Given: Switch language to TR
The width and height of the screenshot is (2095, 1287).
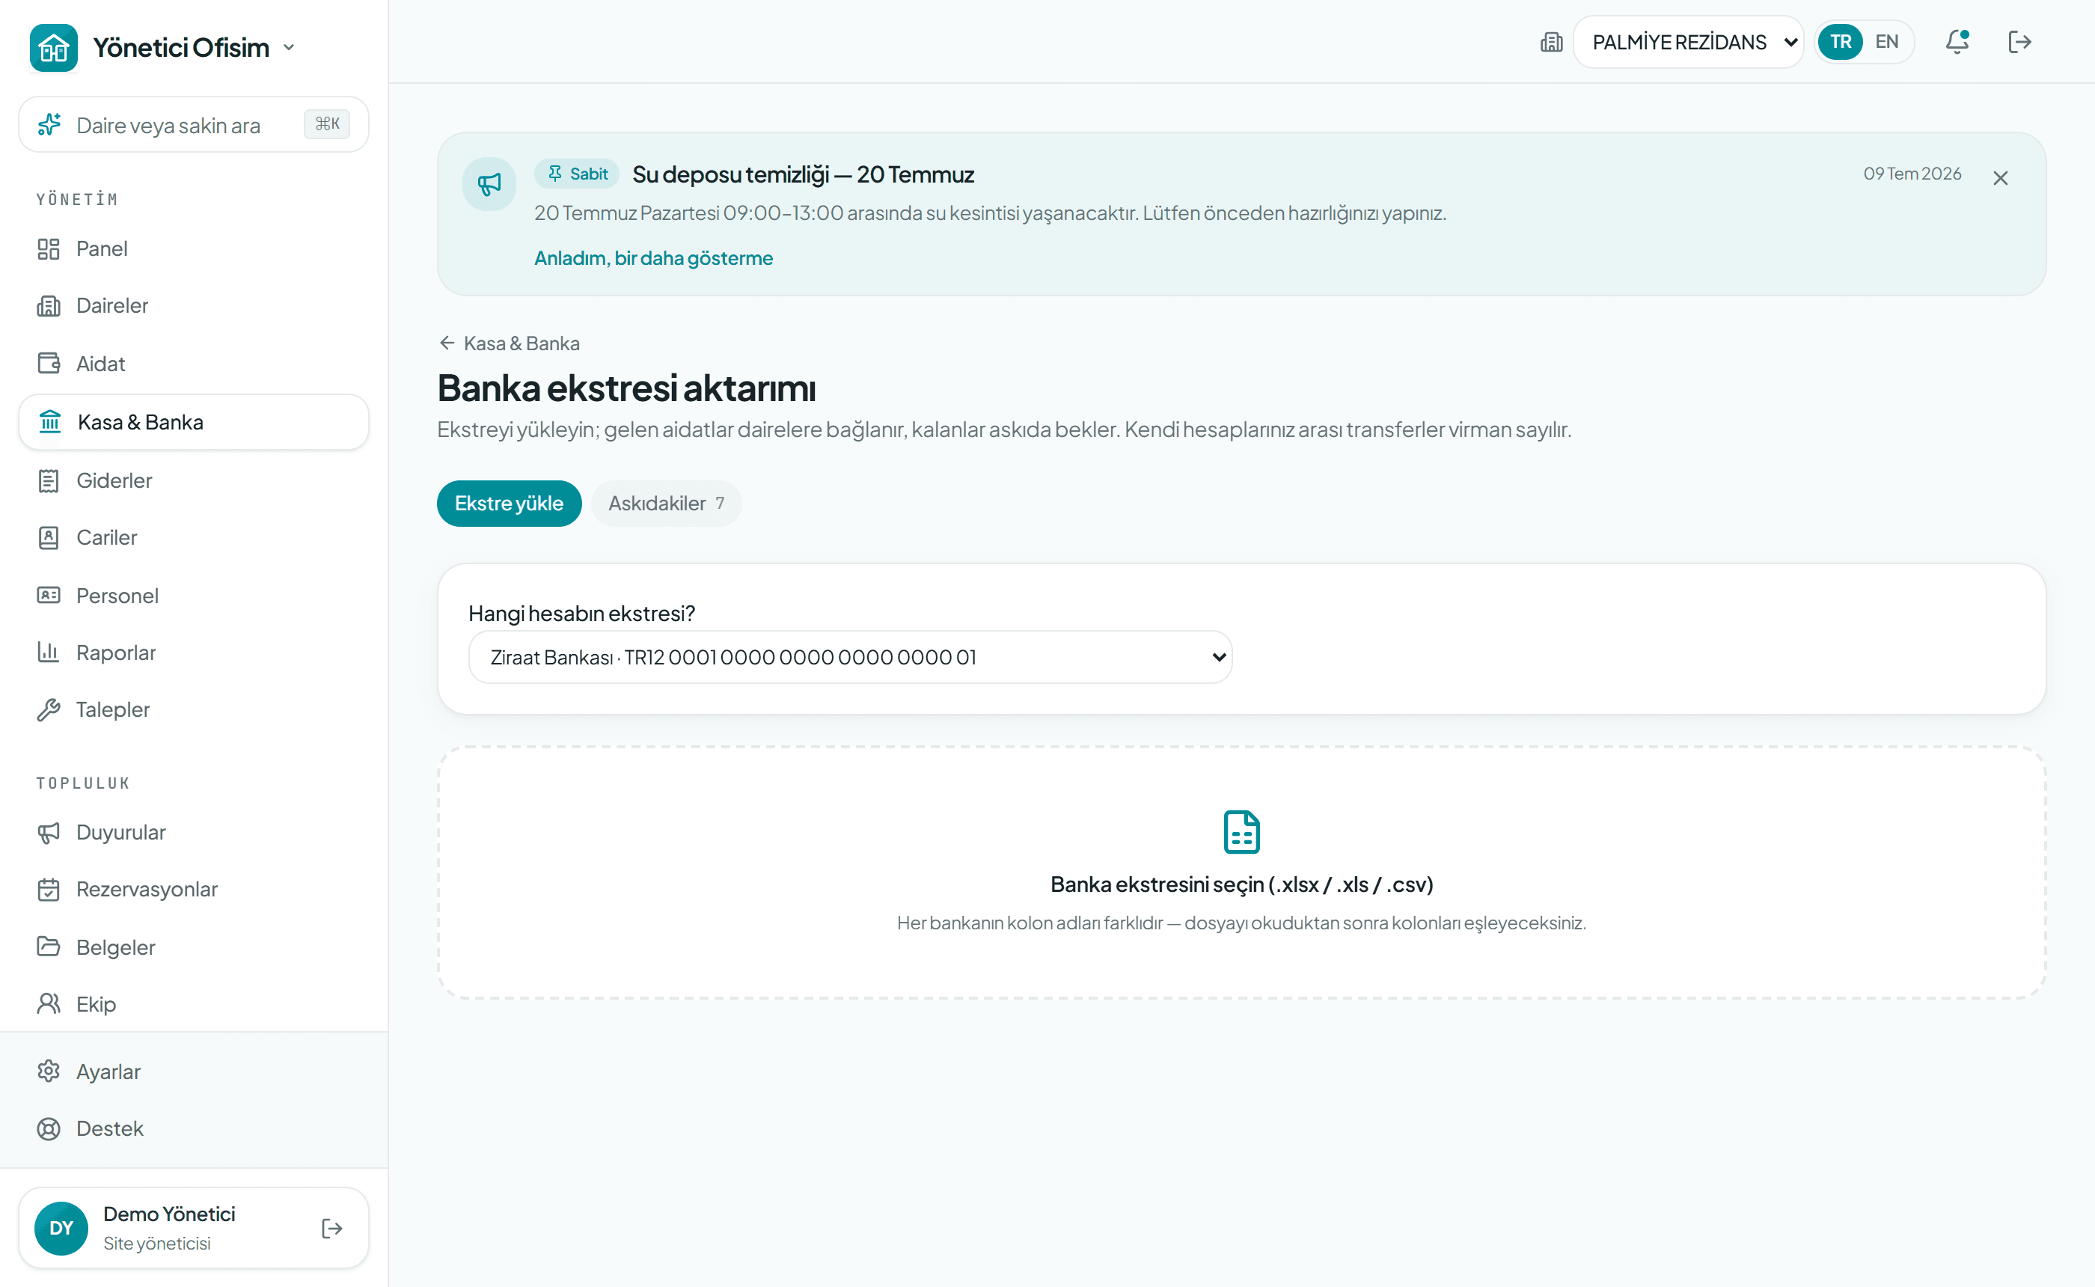Looking at the screenshot, I should tap(1840, 42).
